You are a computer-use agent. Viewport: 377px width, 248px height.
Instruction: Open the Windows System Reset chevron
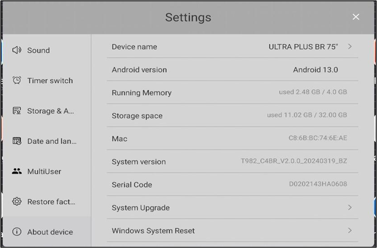[x=350, y=231]
